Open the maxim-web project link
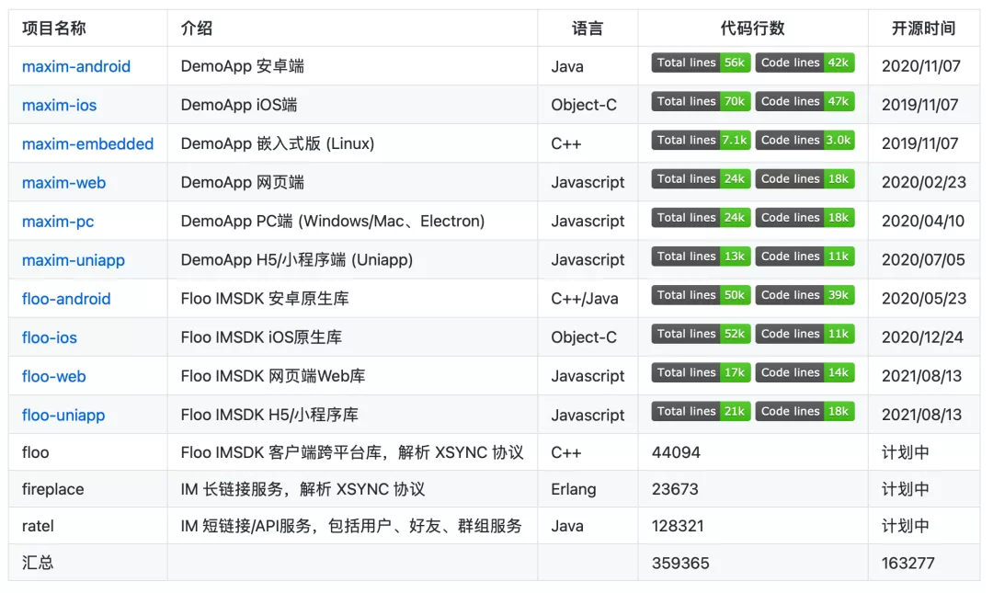Image resolution: width=993 pixels, height=593 pixels. (64, 182)
